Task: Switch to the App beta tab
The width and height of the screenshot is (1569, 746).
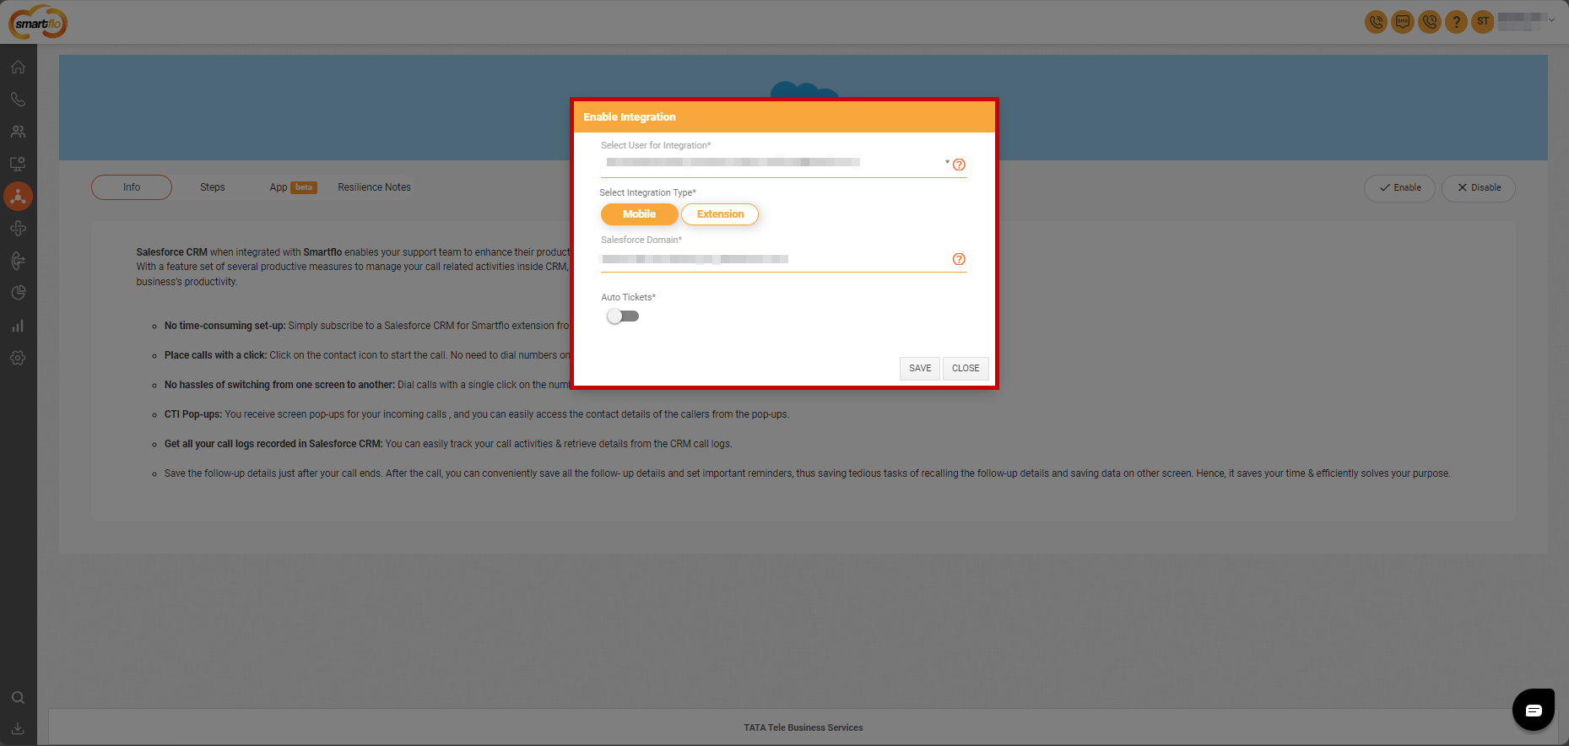Action: (293, 187)
